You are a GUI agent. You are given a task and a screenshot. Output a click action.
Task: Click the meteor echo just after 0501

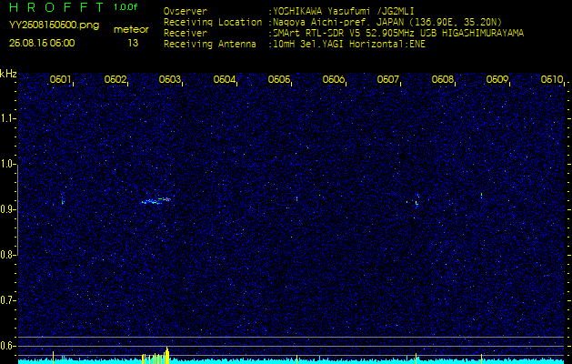point(63,200)
